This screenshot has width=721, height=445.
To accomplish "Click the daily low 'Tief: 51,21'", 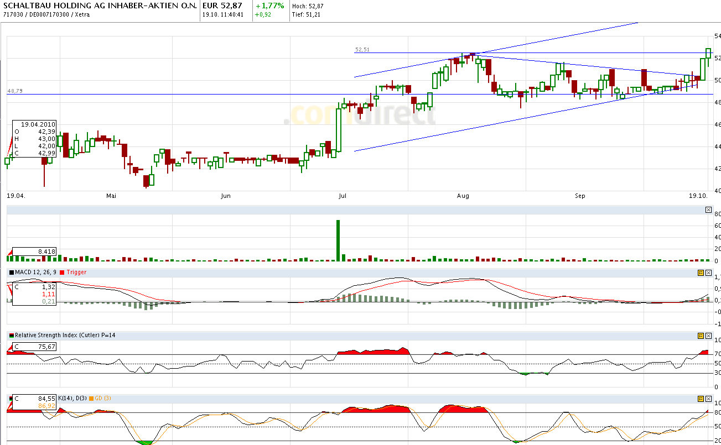I will [x=307, y=14].
